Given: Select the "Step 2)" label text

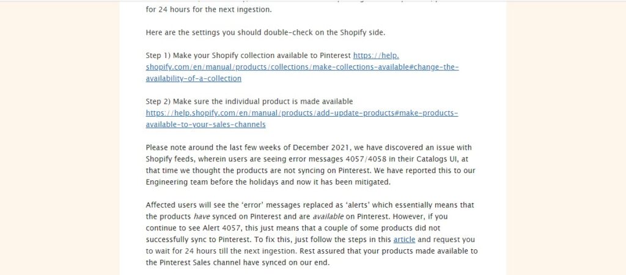Looking at the screenshot, I should click(x=158, y=101).
